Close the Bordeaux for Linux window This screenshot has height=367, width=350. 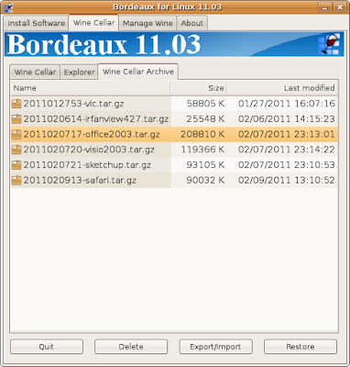pos(340,7)
